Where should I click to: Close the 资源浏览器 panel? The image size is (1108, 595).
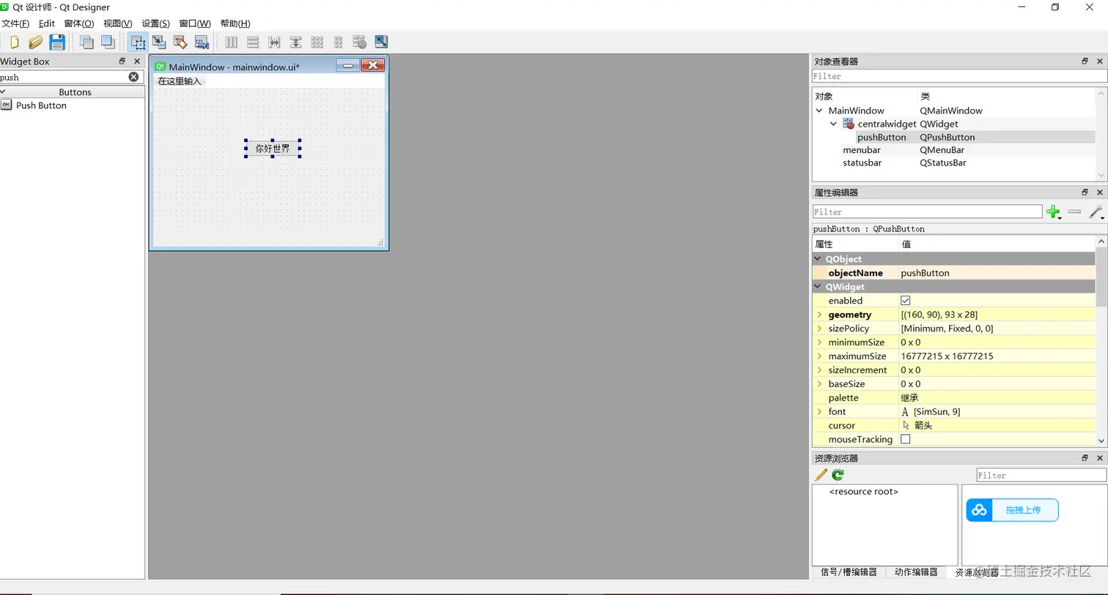coord(1099,458)
